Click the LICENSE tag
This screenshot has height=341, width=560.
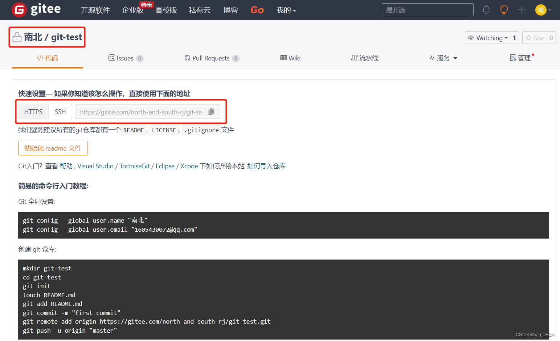(164, 130)
